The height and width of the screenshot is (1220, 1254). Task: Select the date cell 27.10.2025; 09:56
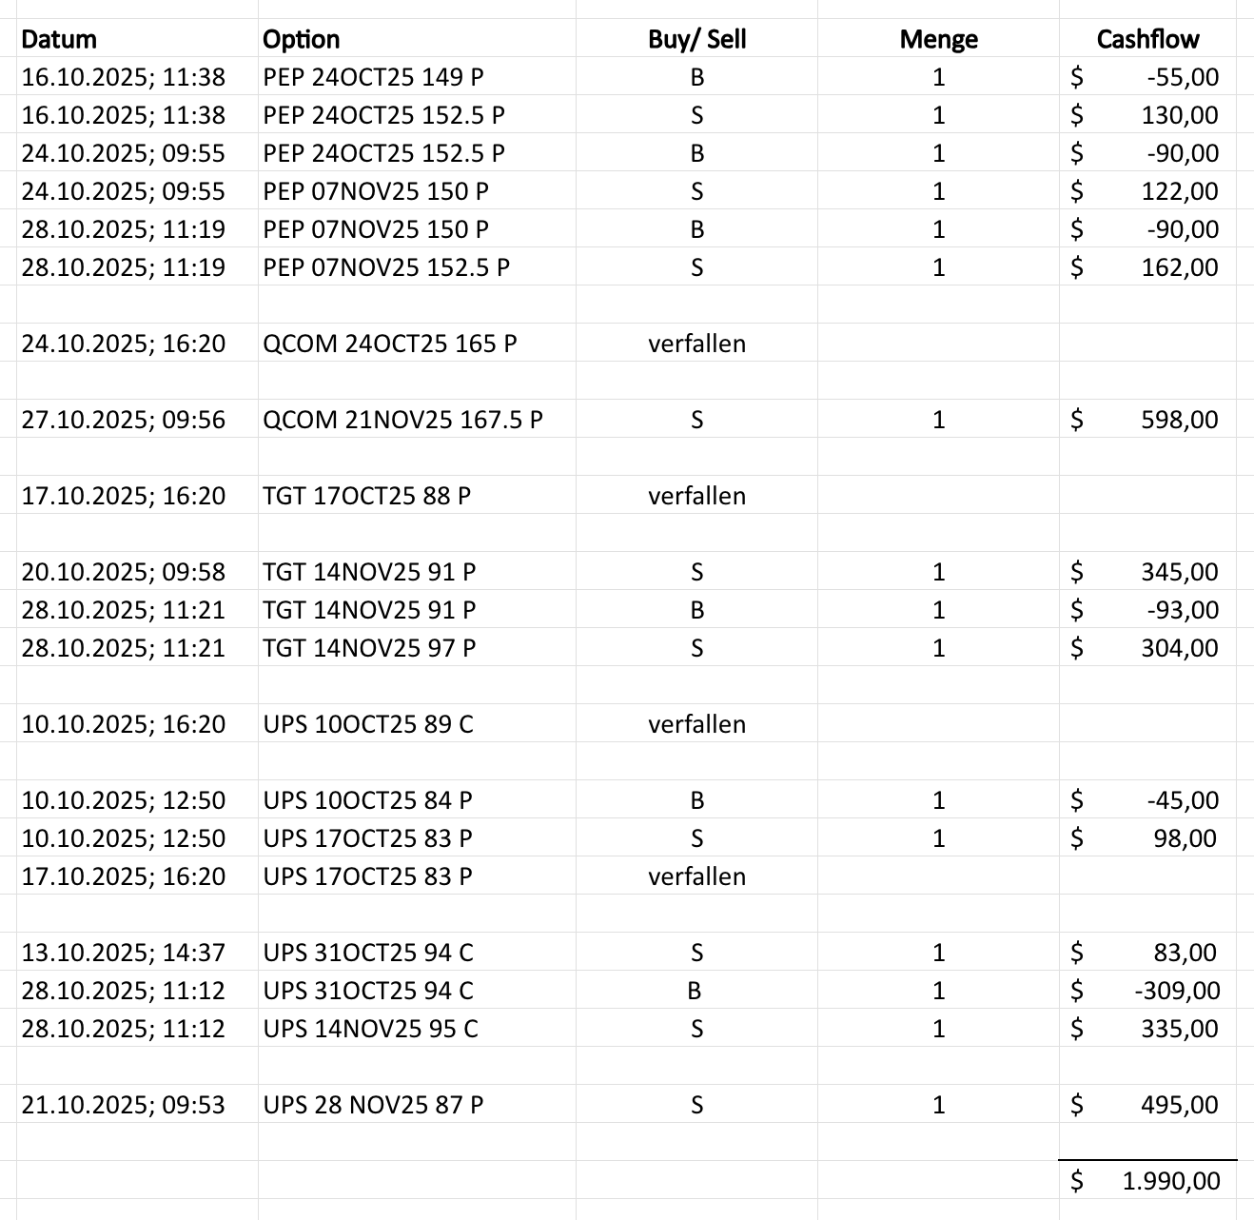click(124, 420)
